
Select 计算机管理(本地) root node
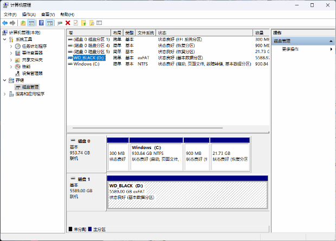pos(24,32)
